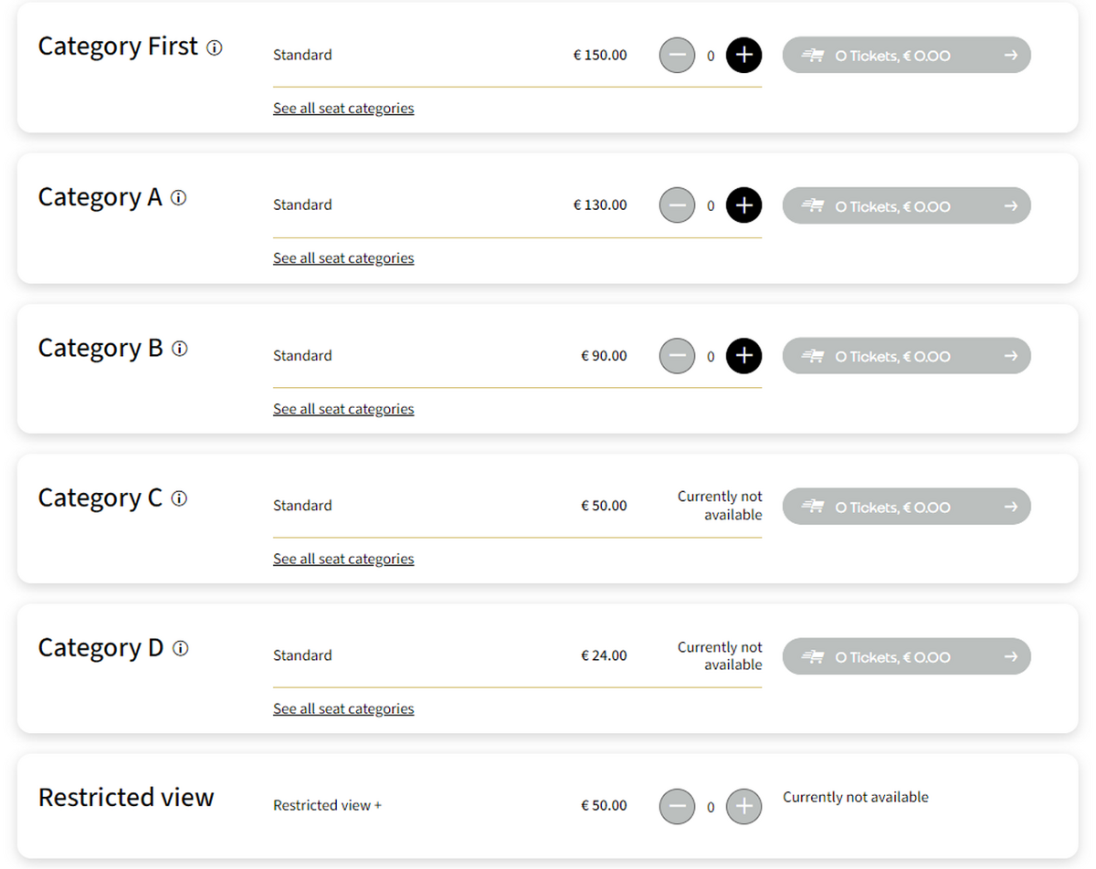Reduce Category B ticket count

pos(677,356)
